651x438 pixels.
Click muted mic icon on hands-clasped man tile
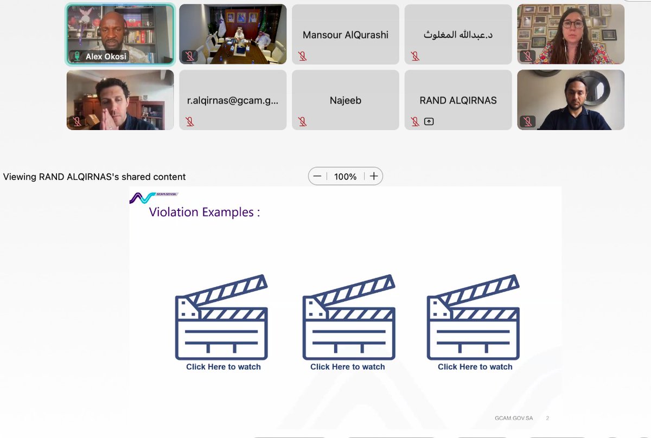click(77, 121)
